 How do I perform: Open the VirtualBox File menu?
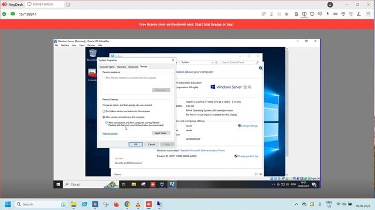click(56, 45)
